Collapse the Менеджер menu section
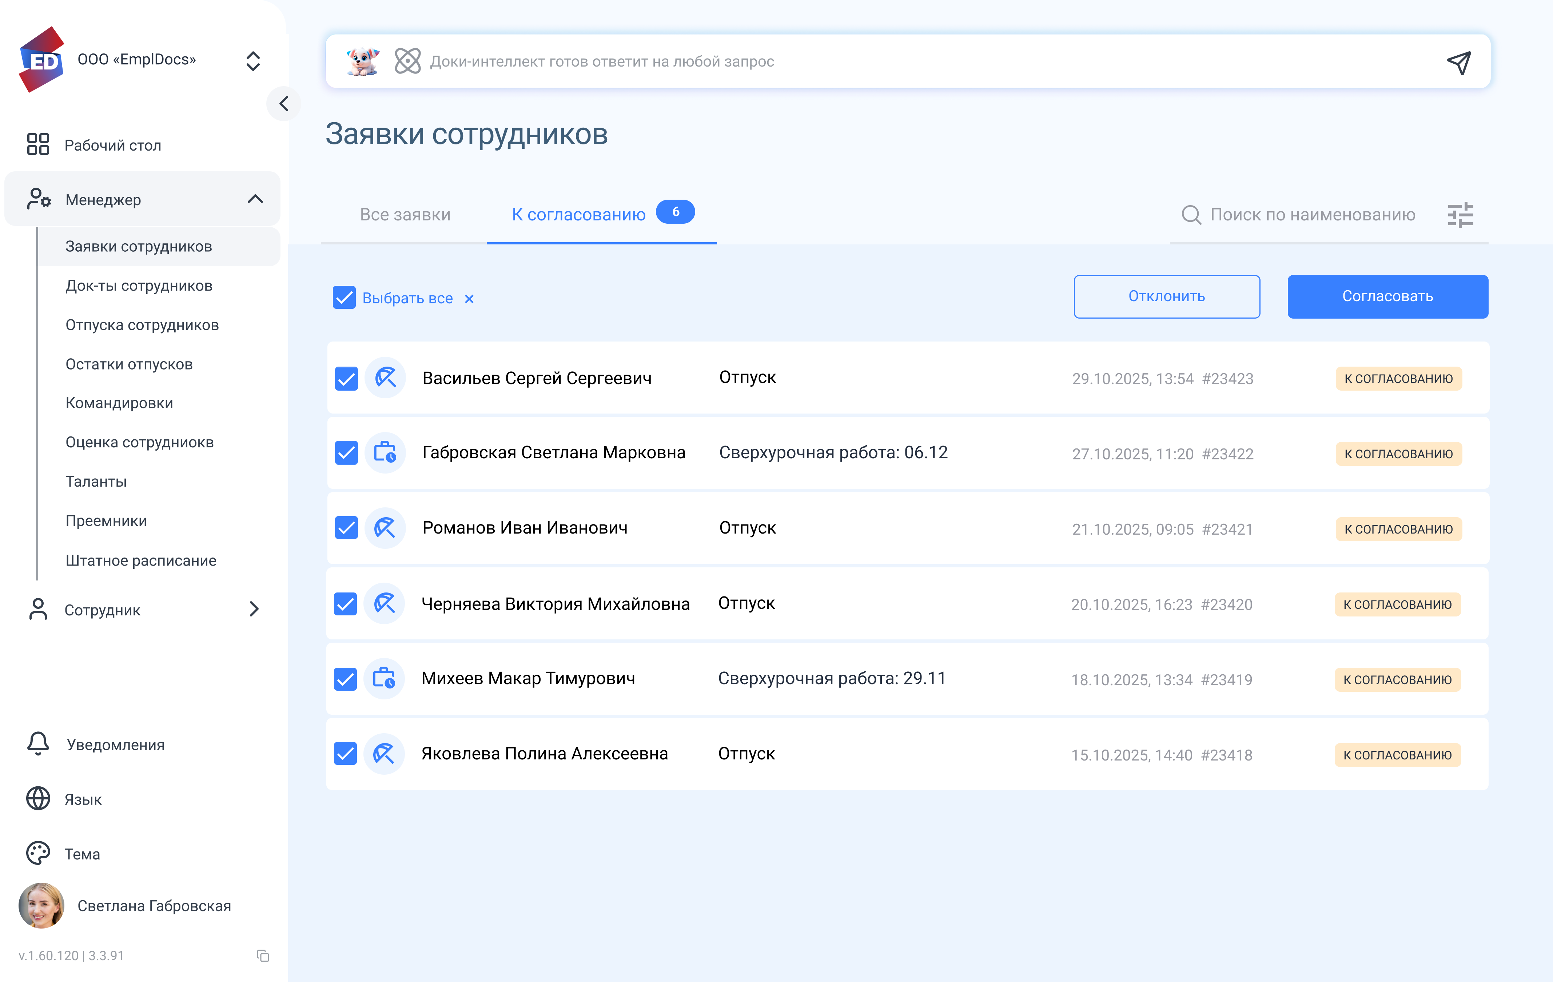The width and height of the screenshot is (1553, 982). 255,199
